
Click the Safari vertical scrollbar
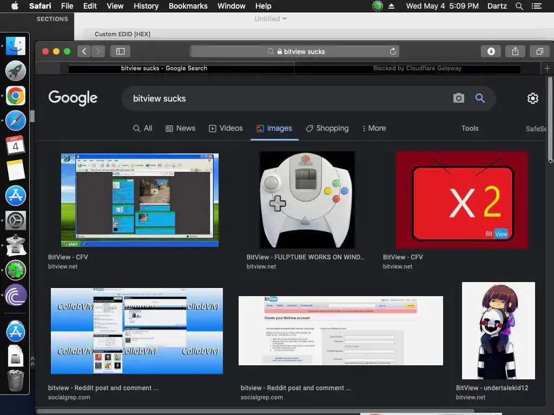coord(550,119)
